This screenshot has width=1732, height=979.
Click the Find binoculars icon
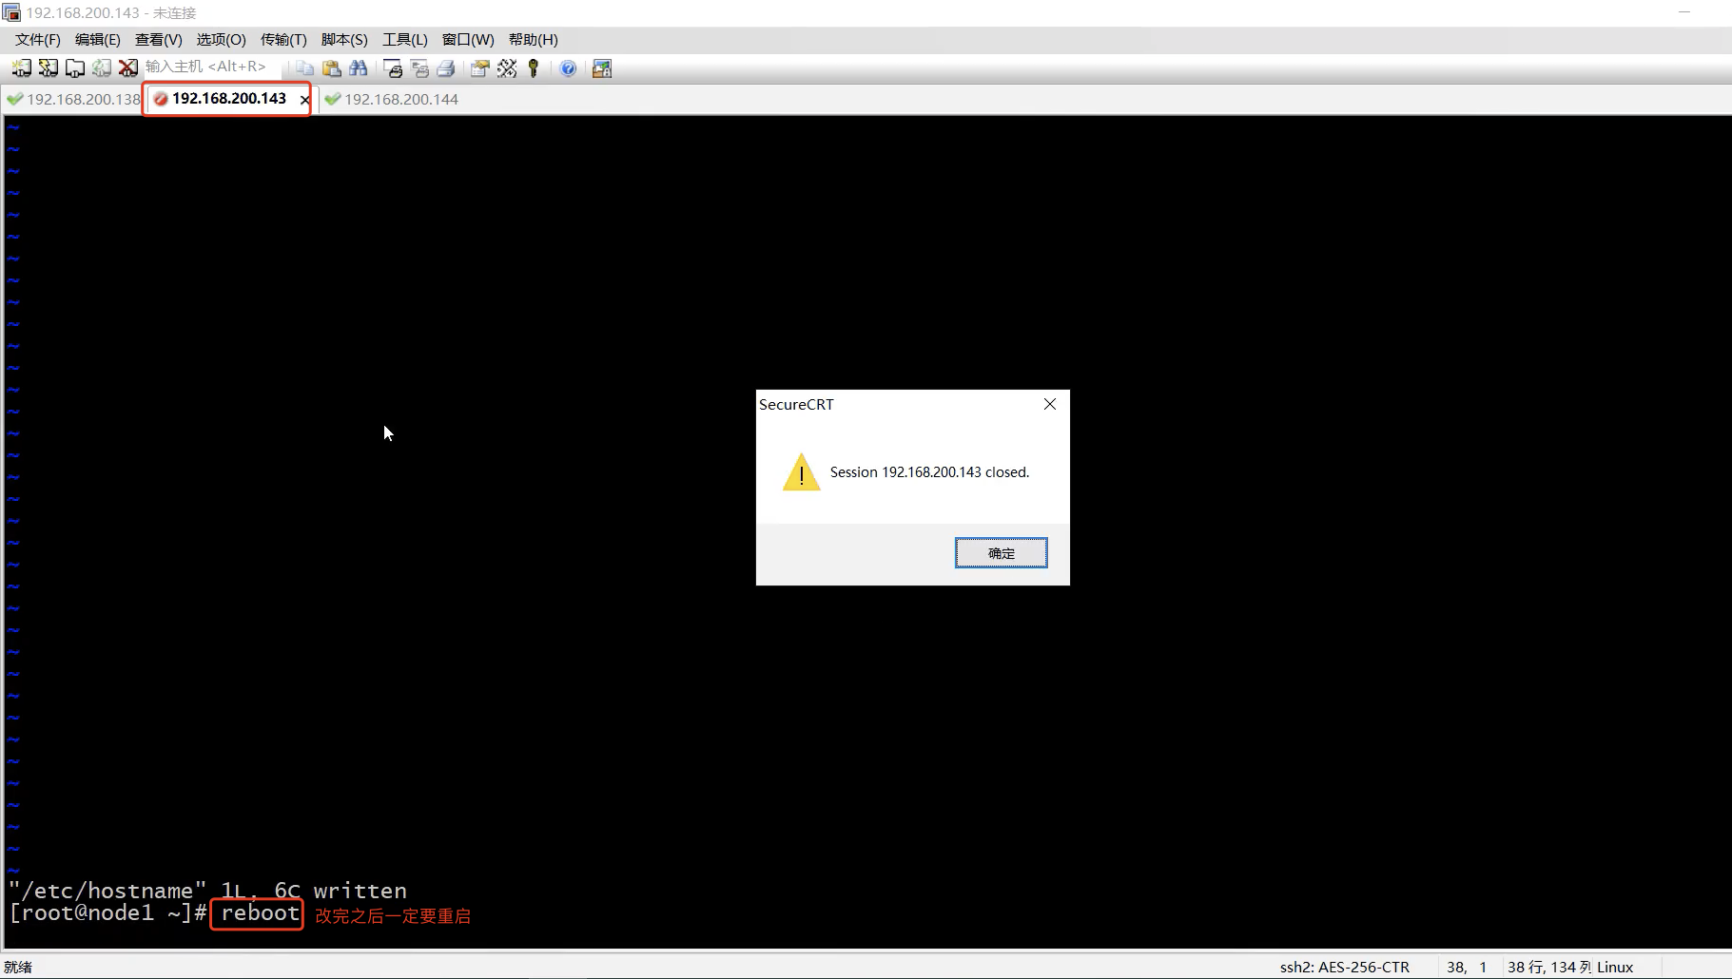tap(358, 68)
